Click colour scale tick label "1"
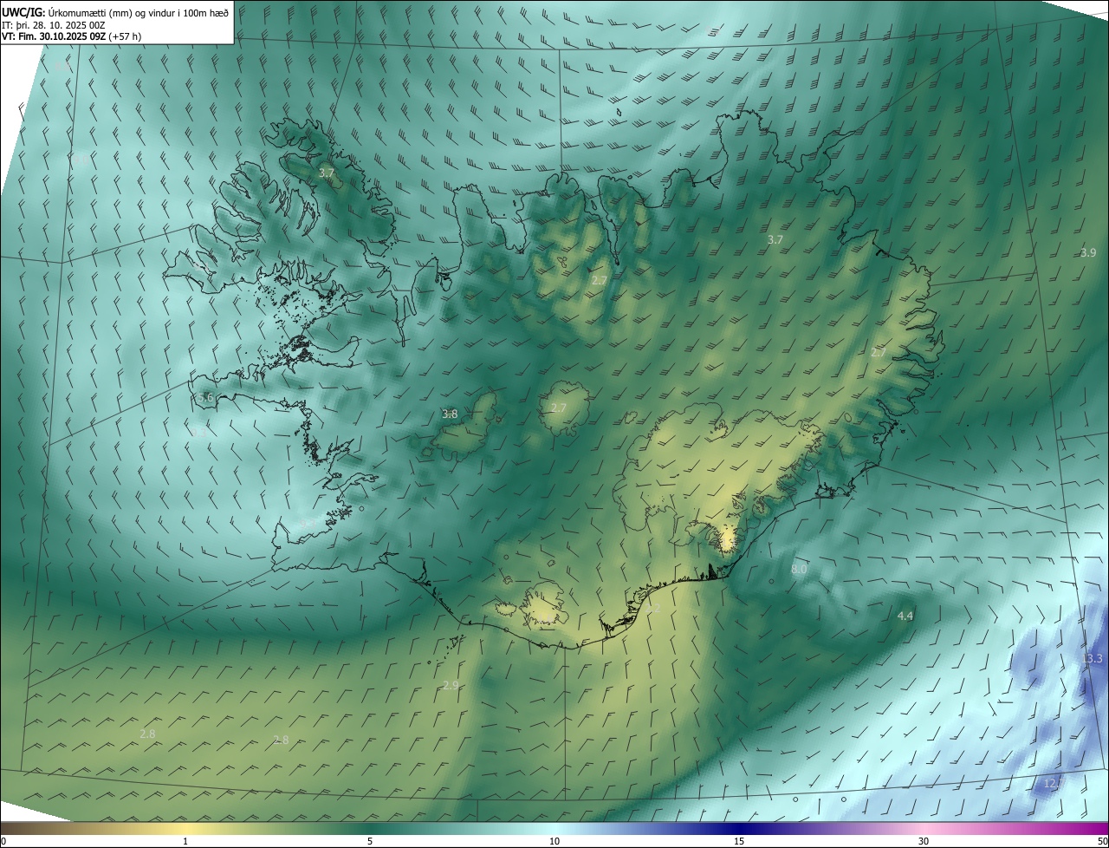The width and height of the screenshot is (1109, 848). [185, 841]
